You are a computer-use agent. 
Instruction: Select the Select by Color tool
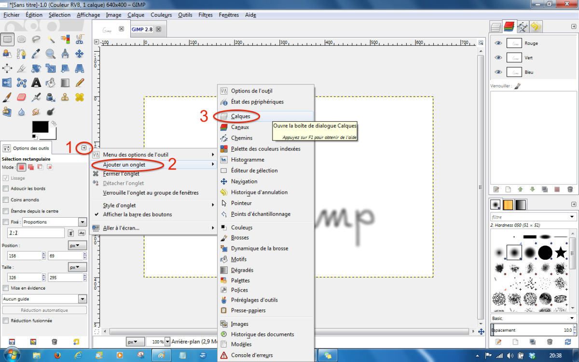[65, 40]
